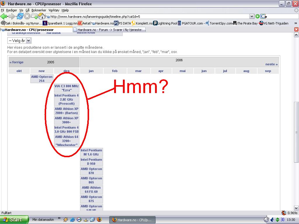Open the Velg år dropdown
The height and width of the screenshot is (224, 299).
click(x=20, y=41)
